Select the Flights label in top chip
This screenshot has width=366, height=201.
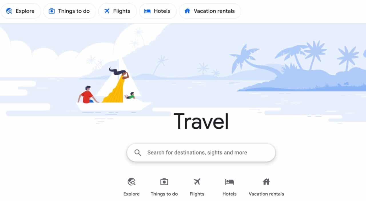[x=122, y=11]
